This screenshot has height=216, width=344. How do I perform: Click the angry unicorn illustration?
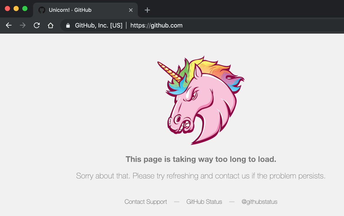[x=201, y=100]
